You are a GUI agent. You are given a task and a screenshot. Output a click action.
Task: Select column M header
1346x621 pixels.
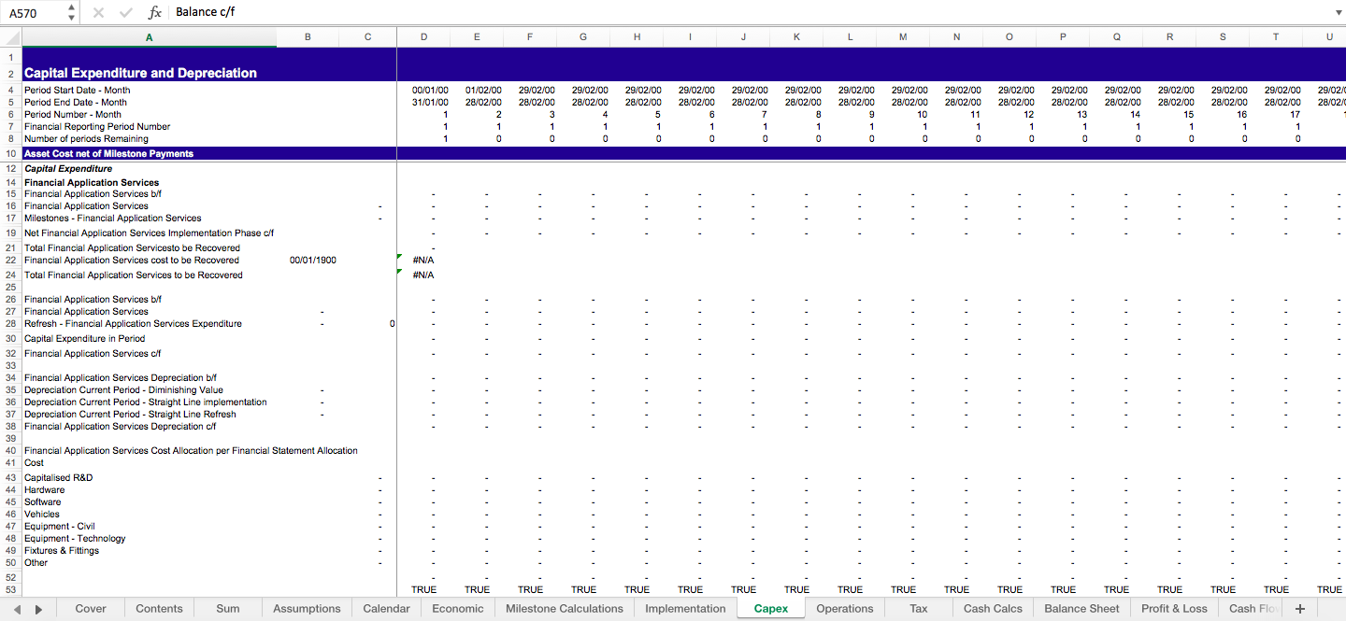(x=903, y=37)
